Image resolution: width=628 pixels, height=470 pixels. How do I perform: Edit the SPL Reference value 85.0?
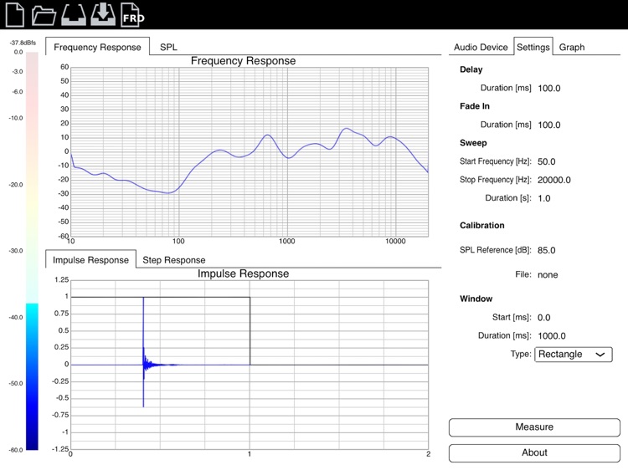point(546,251)
